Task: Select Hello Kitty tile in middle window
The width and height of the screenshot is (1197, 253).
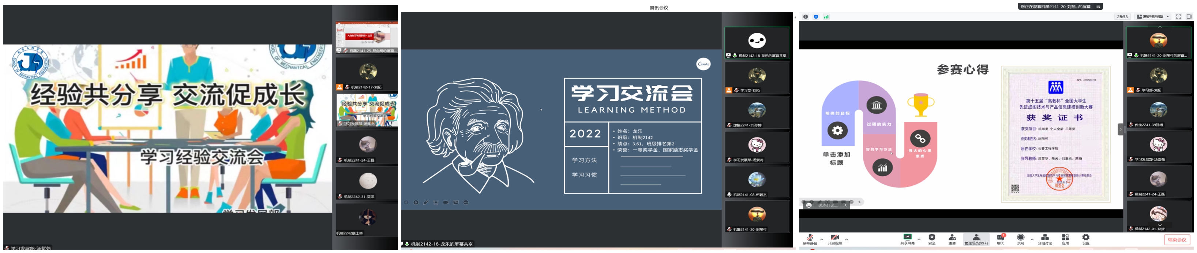Action: point(757,148)
